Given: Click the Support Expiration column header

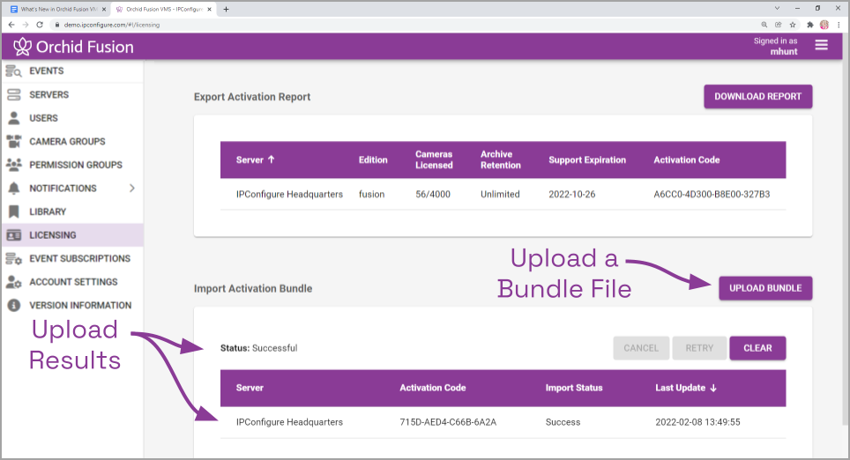Looking at the screenshot, I should (587, 160).
